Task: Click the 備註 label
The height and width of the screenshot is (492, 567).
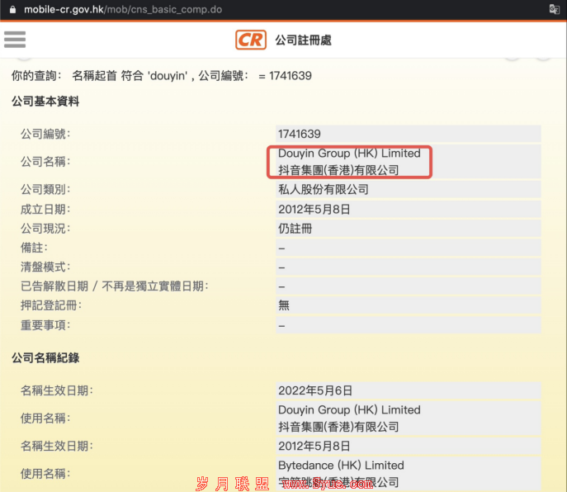Action: click(34, 248)
